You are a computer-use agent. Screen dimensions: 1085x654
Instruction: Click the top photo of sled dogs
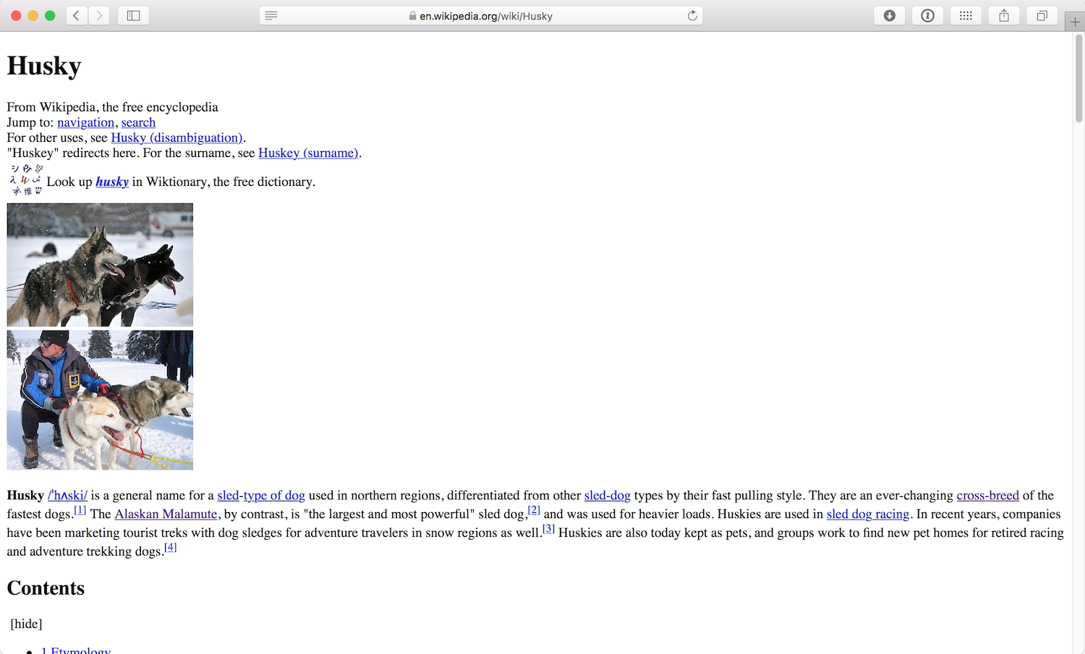[x=99, y=264]
